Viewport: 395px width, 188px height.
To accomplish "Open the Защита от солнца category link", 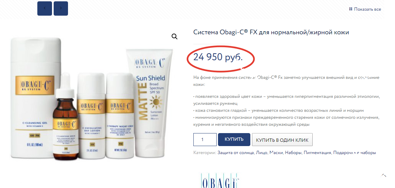I will [236, 152].
